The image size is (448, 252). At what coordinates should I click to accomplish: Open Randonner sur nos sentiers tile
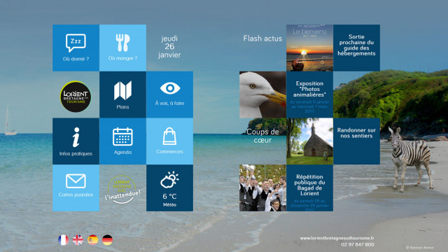[x=356, y=141]
